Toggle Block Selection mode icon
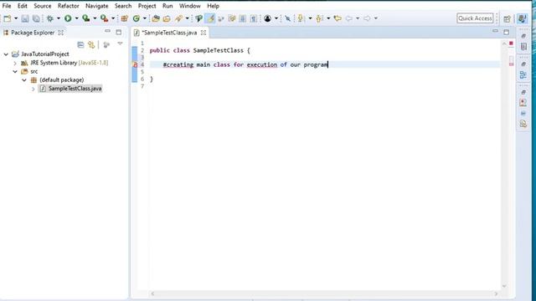This screenshot has height=301, width=536. pos(242,18)
